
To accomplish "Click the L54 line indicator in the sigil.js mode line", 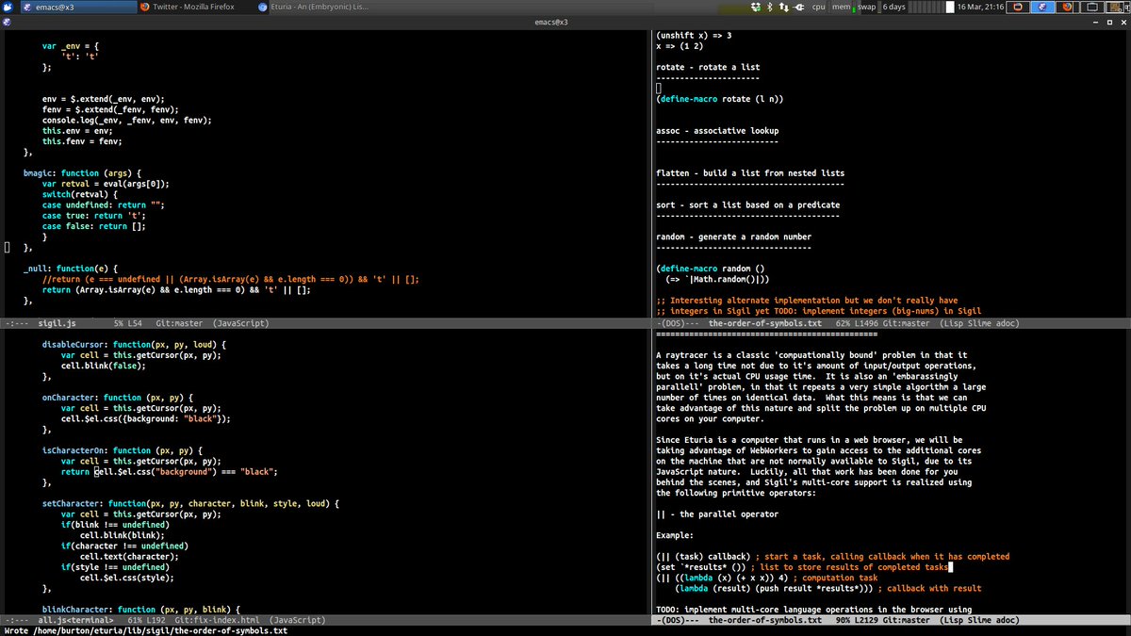I will [136, 322].
